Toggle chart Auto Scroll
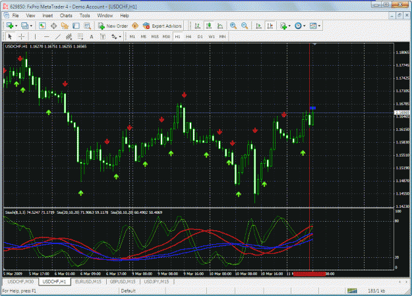412x296 pixels. [x=258, y=26]
